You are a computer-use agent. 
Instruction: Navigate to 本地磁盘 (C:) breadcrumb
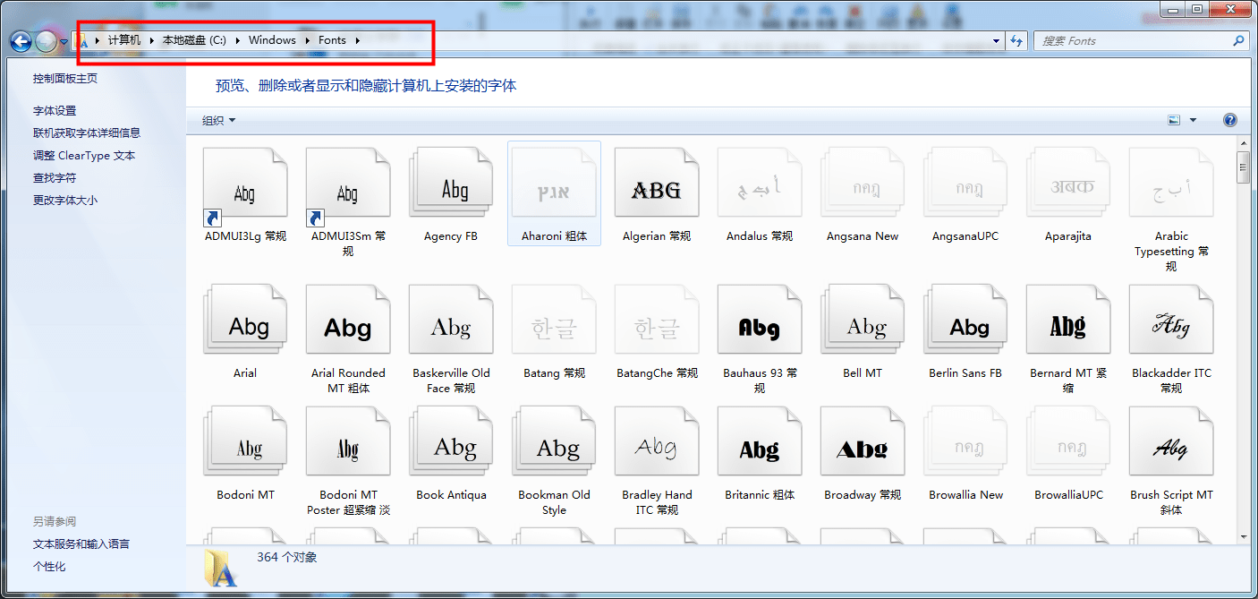194,40
